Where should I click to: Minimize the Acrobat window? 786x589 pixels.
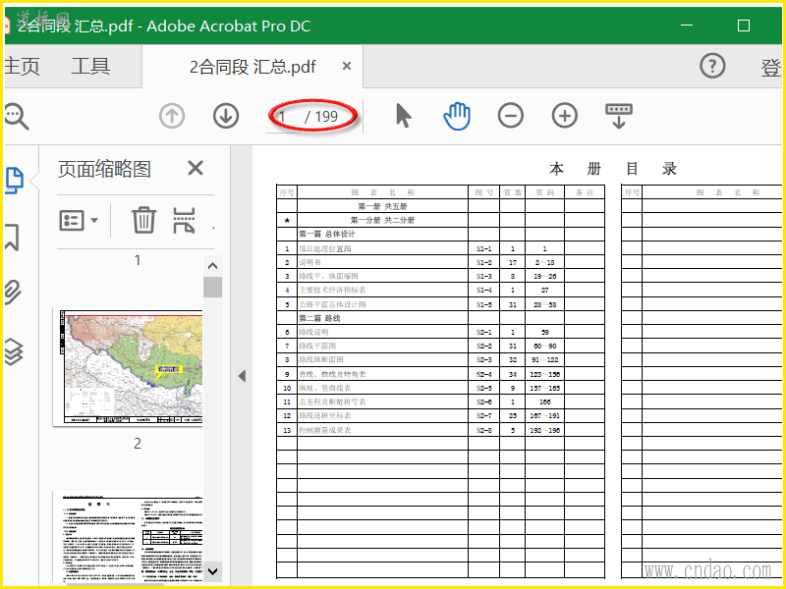point(687,26)
